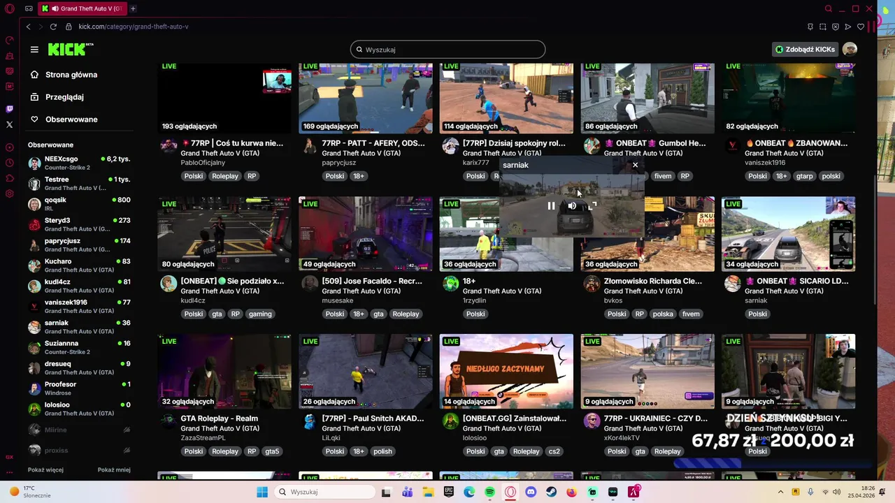Reload the page in the address bar
This screenshot has width=895, height=503.
[53, 27]
